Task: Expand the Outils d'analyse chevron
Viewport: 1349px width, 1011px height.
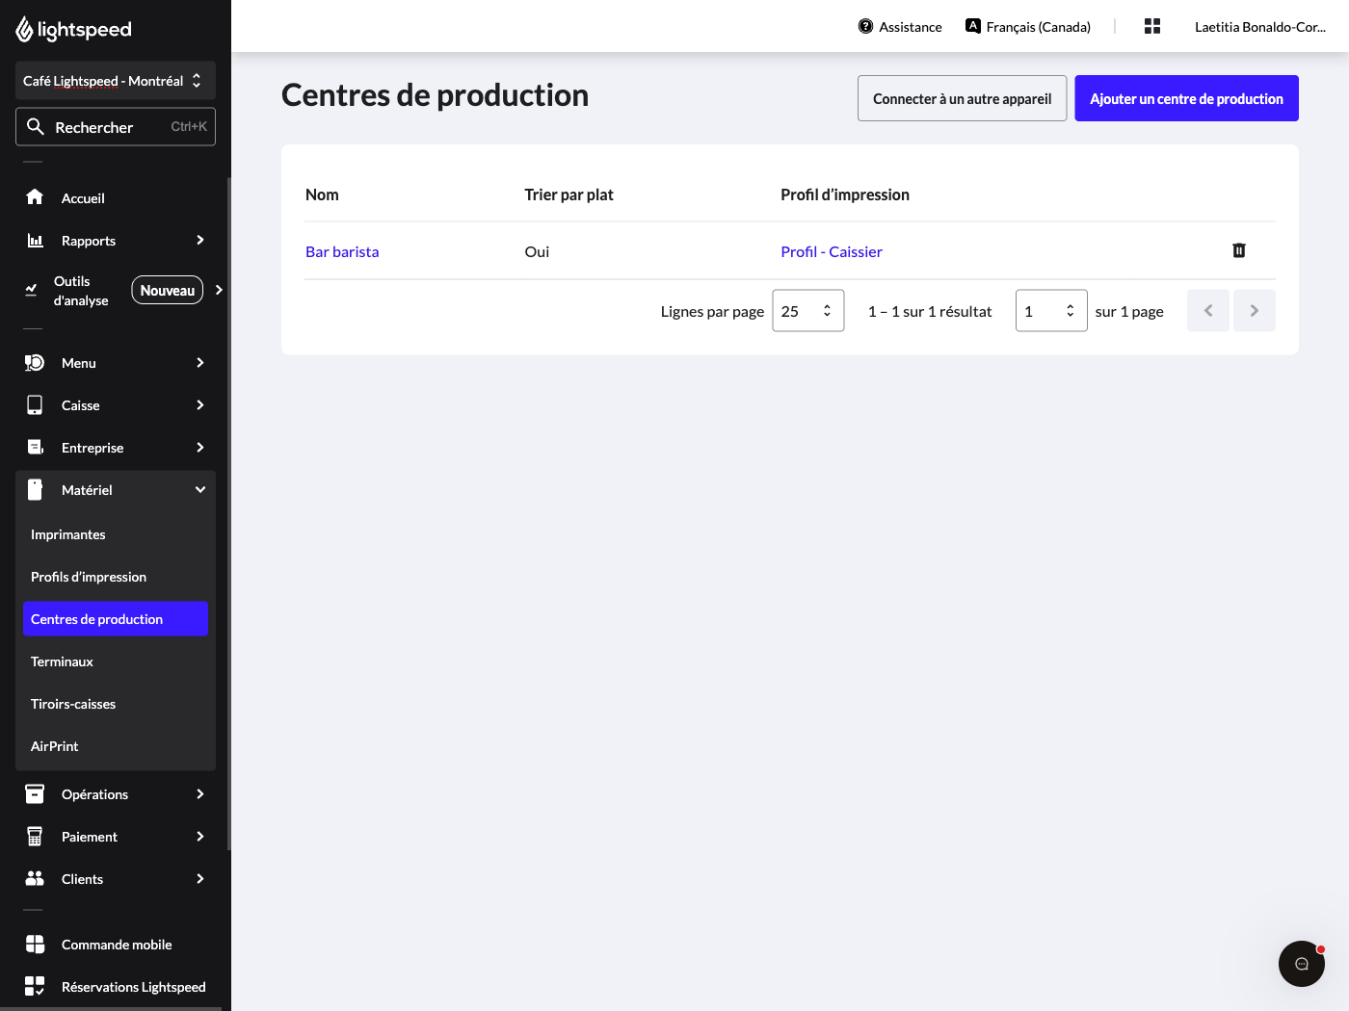Action: pos(219,290)
